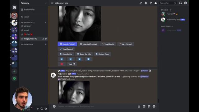199x112 pixels.
Task: Open the large portrait image preview
Action: (x=80, y=24)
